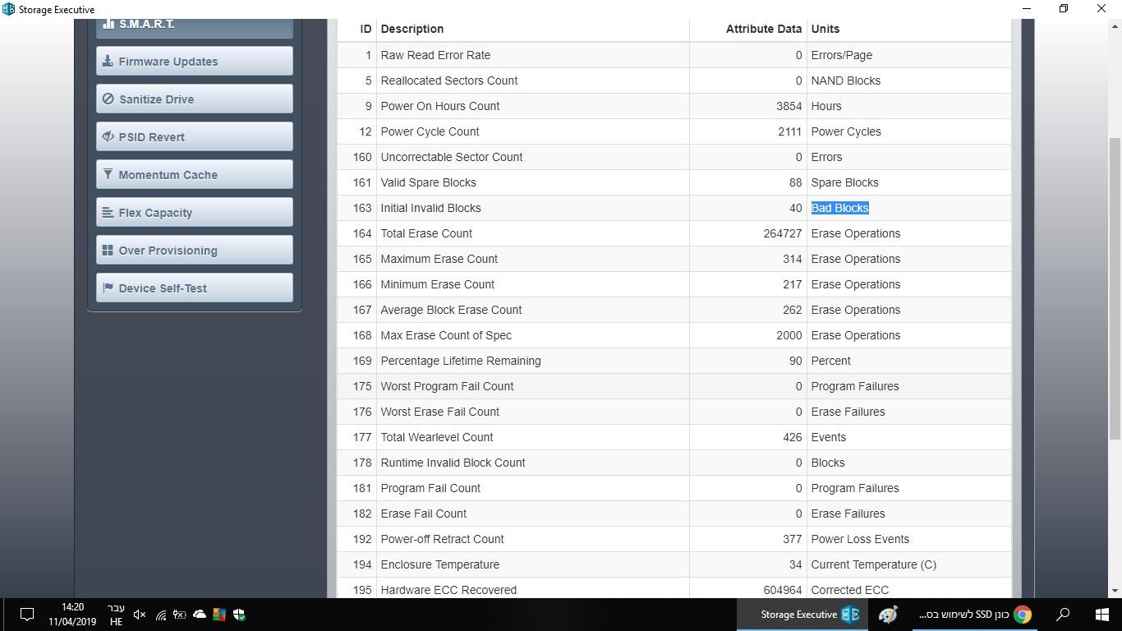
Task: Open notification action center
Action: [x=26, y=615]
